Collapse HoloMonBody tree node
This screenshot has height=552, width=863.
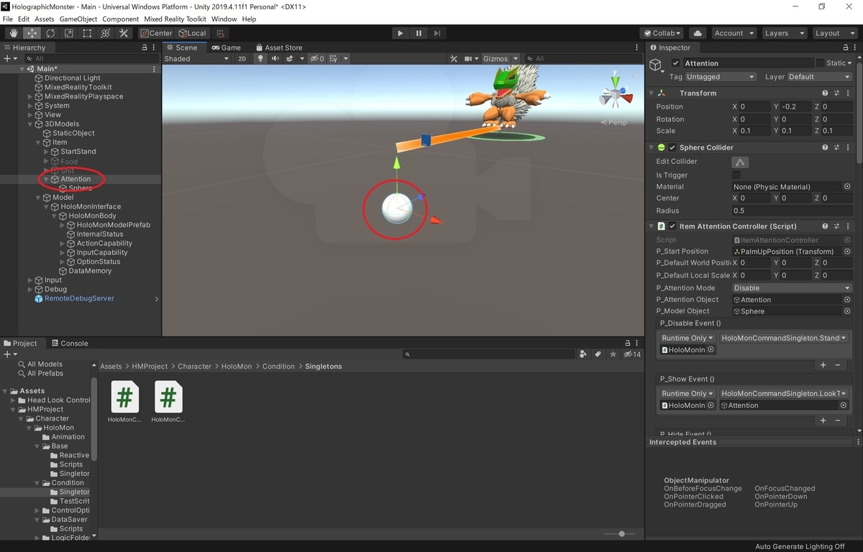54,216
